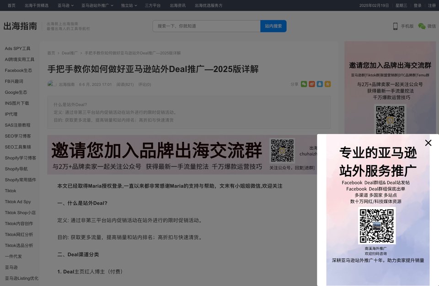Share article via the green WeChat icon

(x=304, y=84)
